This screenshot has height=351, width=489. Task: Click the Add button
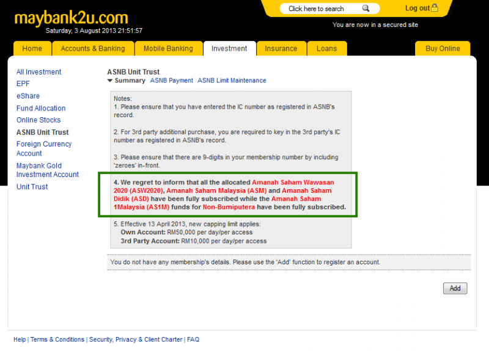pos(455,288)
